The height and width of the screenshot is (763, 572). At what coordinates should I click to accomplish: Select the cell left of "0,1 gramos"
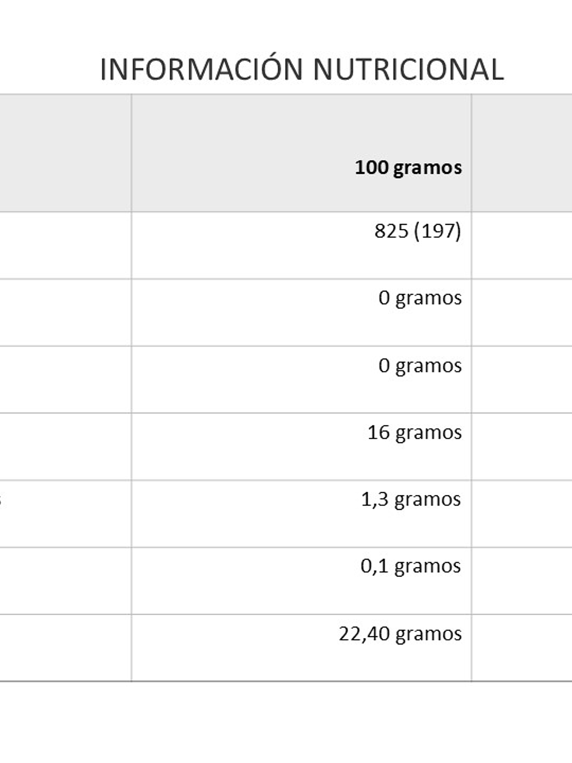coord(65,581)
